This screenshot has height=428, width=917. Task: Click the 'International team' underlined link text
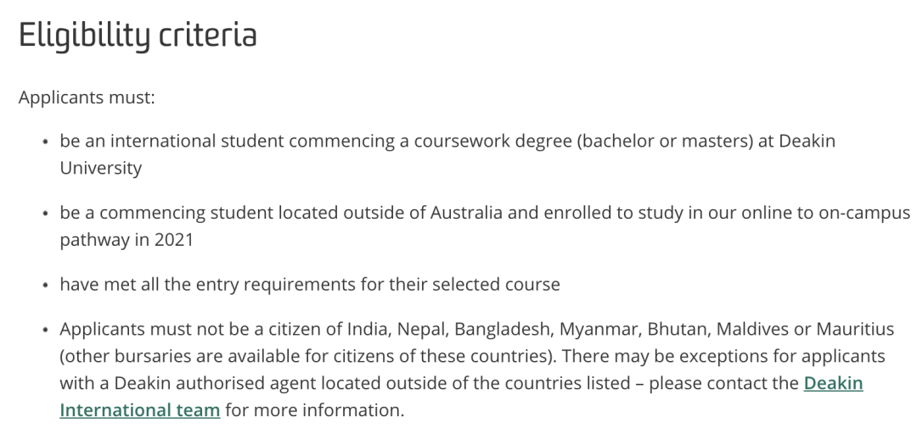pyautogui.click(x=140, y=410)
